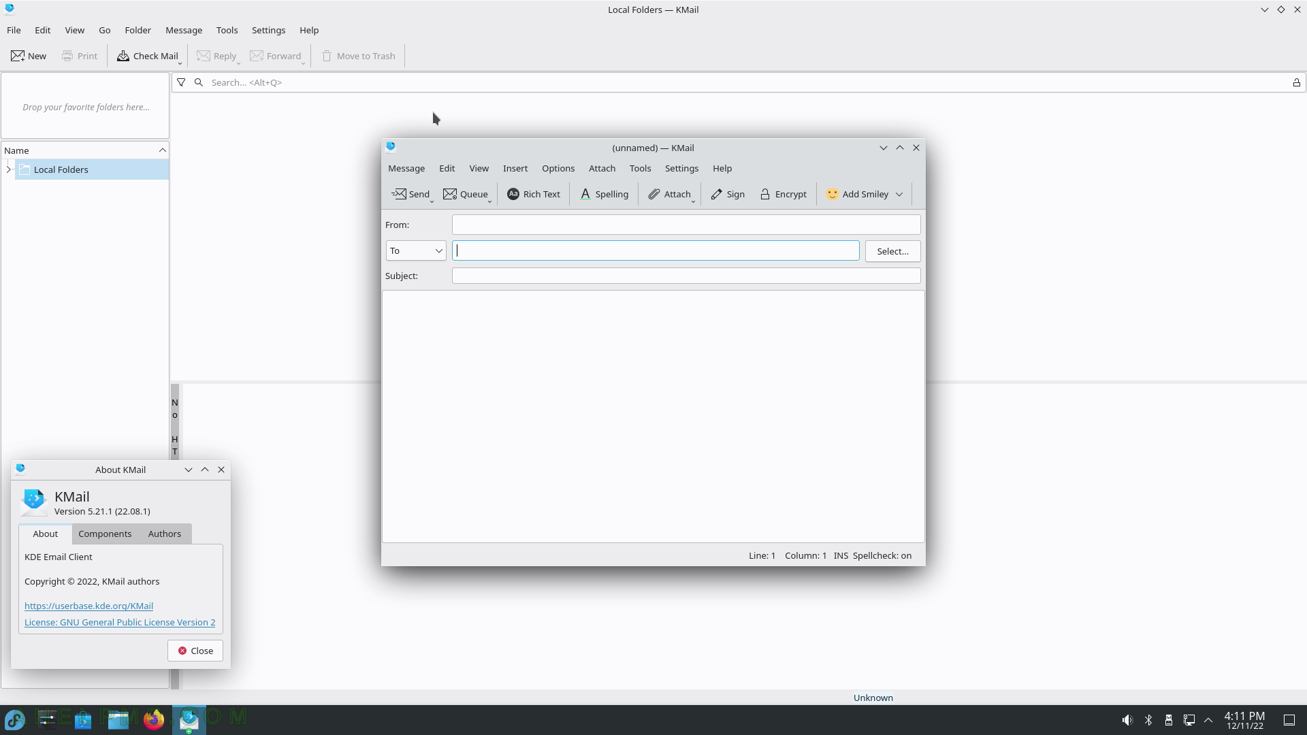
Task: Focus the Subject input field
Action: [686, 276]
